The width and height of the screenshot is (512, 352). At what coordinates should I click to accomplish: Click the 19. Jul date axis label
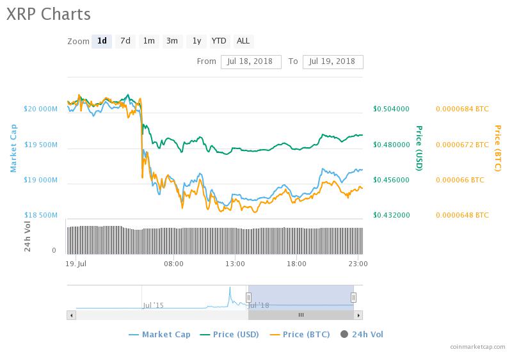click(x=76, y=264)
